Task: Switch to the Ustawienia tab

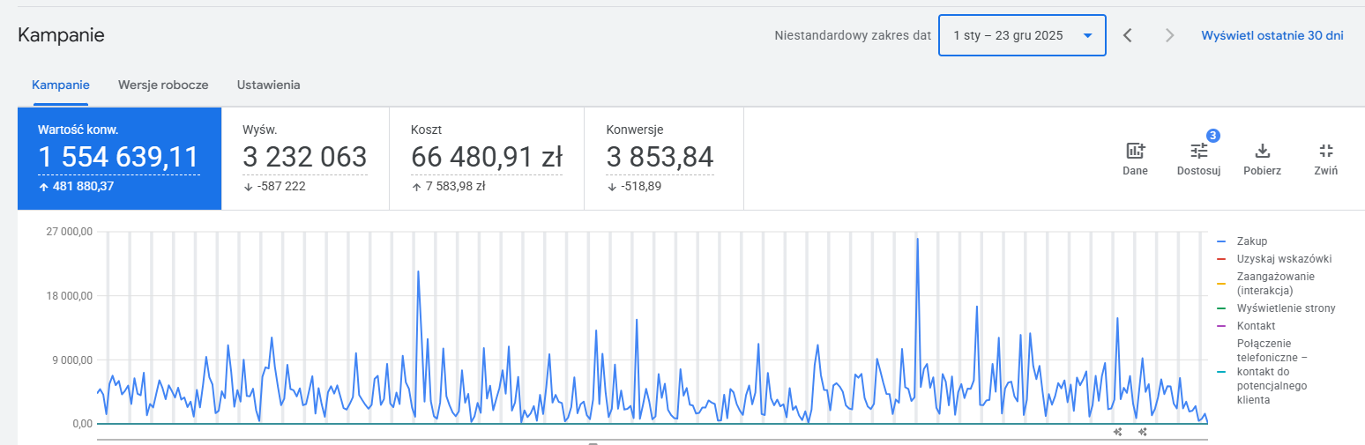Action: (268, 85)
